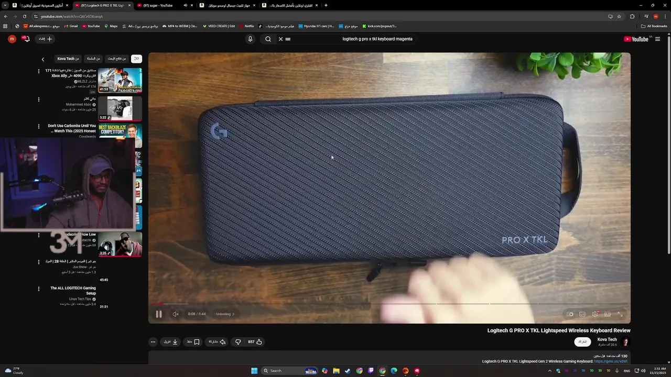671x377 pixels.
Task: Open options menu for the Joe Show video
Action: coord(38,261)
